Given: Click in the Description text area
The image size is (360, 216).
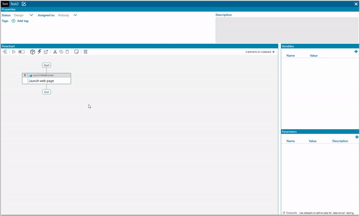Looking at the screenshot, I should [287, 30].
